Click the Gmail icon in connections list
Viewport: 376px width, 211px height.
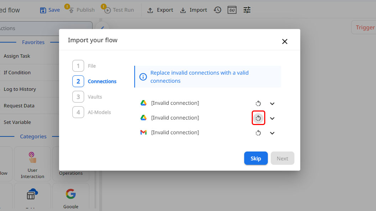click(143, 132)
